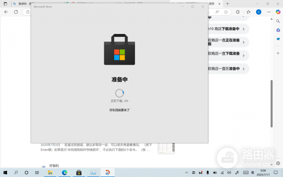Screen dimensions: 283x177
Task: Open Cortana circle on taskbar
Action: 26,173
